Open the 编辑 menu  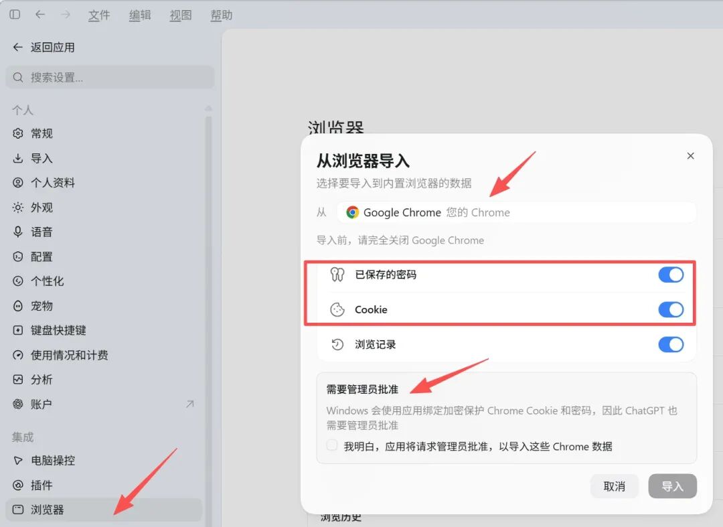(x=140, y=15)
